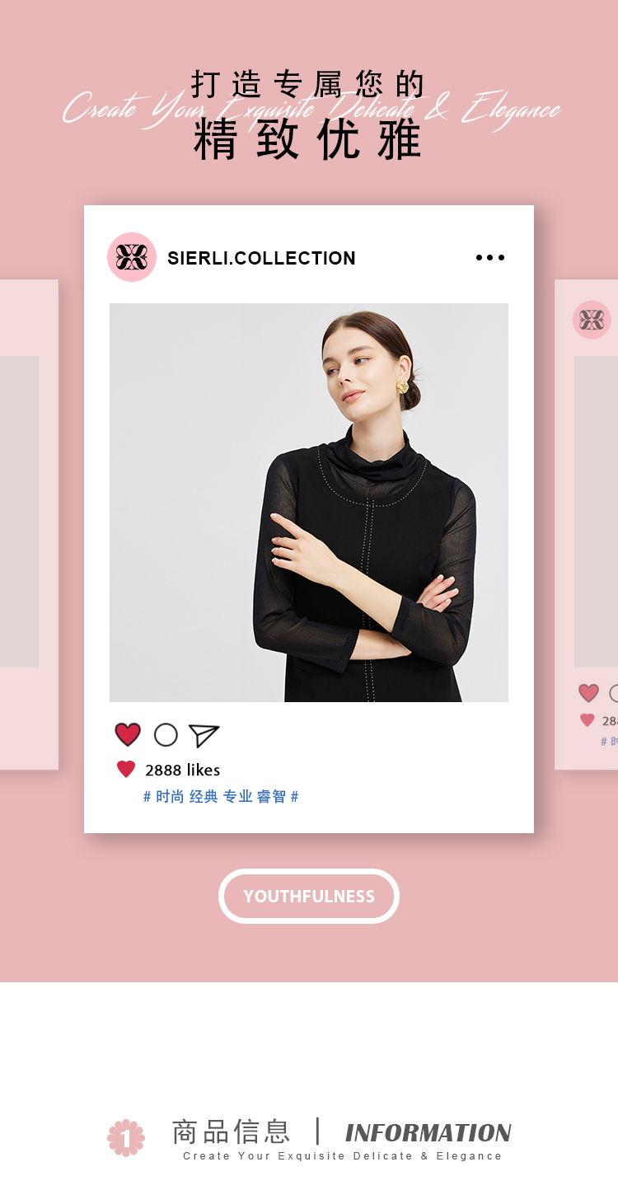Click the YOUTHFULNESS pill button
This screenshot has width=618, height=1204.
pos(309,896)
